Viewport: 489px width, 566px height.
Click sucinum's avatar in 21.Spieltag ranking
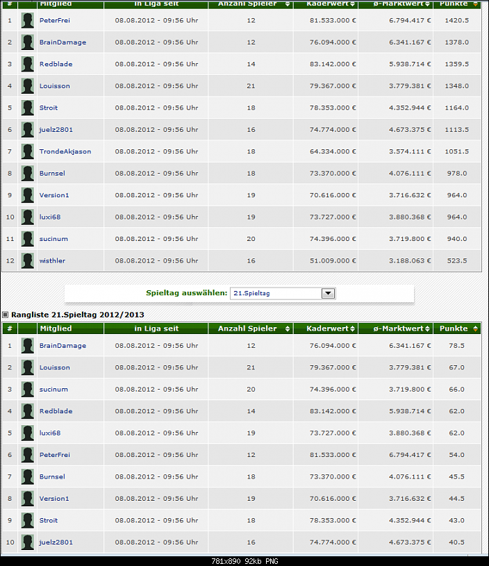(27, 390)
